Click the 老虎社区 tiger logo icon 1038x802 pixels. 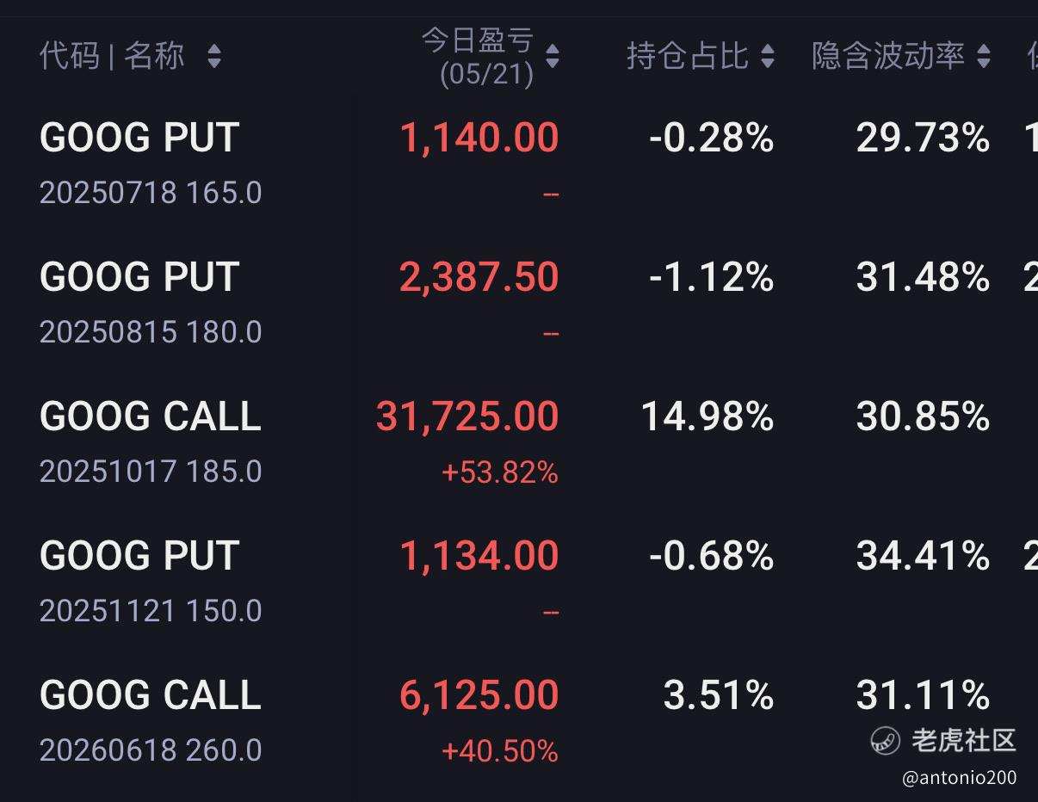click(885, 740)
